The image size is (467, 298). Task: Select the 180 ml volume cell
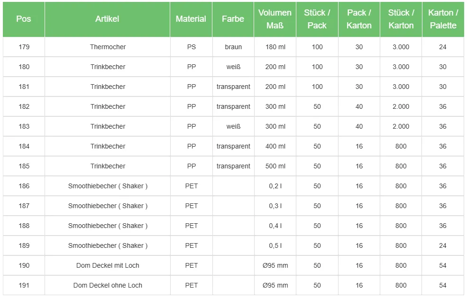tap(275, 47)
